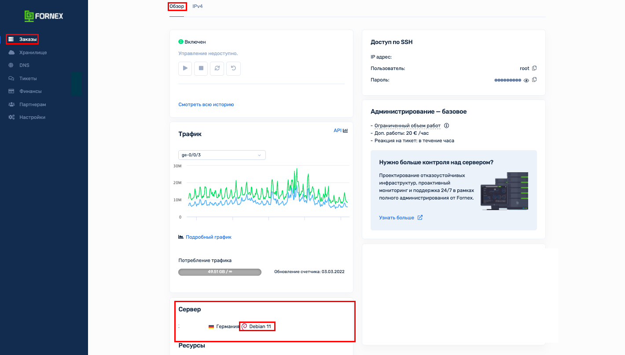
Task: Click Доп. работы: 20 € /час text
Action: [x=401, y=133]
